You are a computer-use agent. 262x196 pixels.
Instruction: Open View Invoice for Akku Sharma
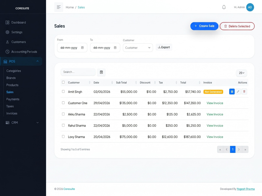(x=215, y=114)
